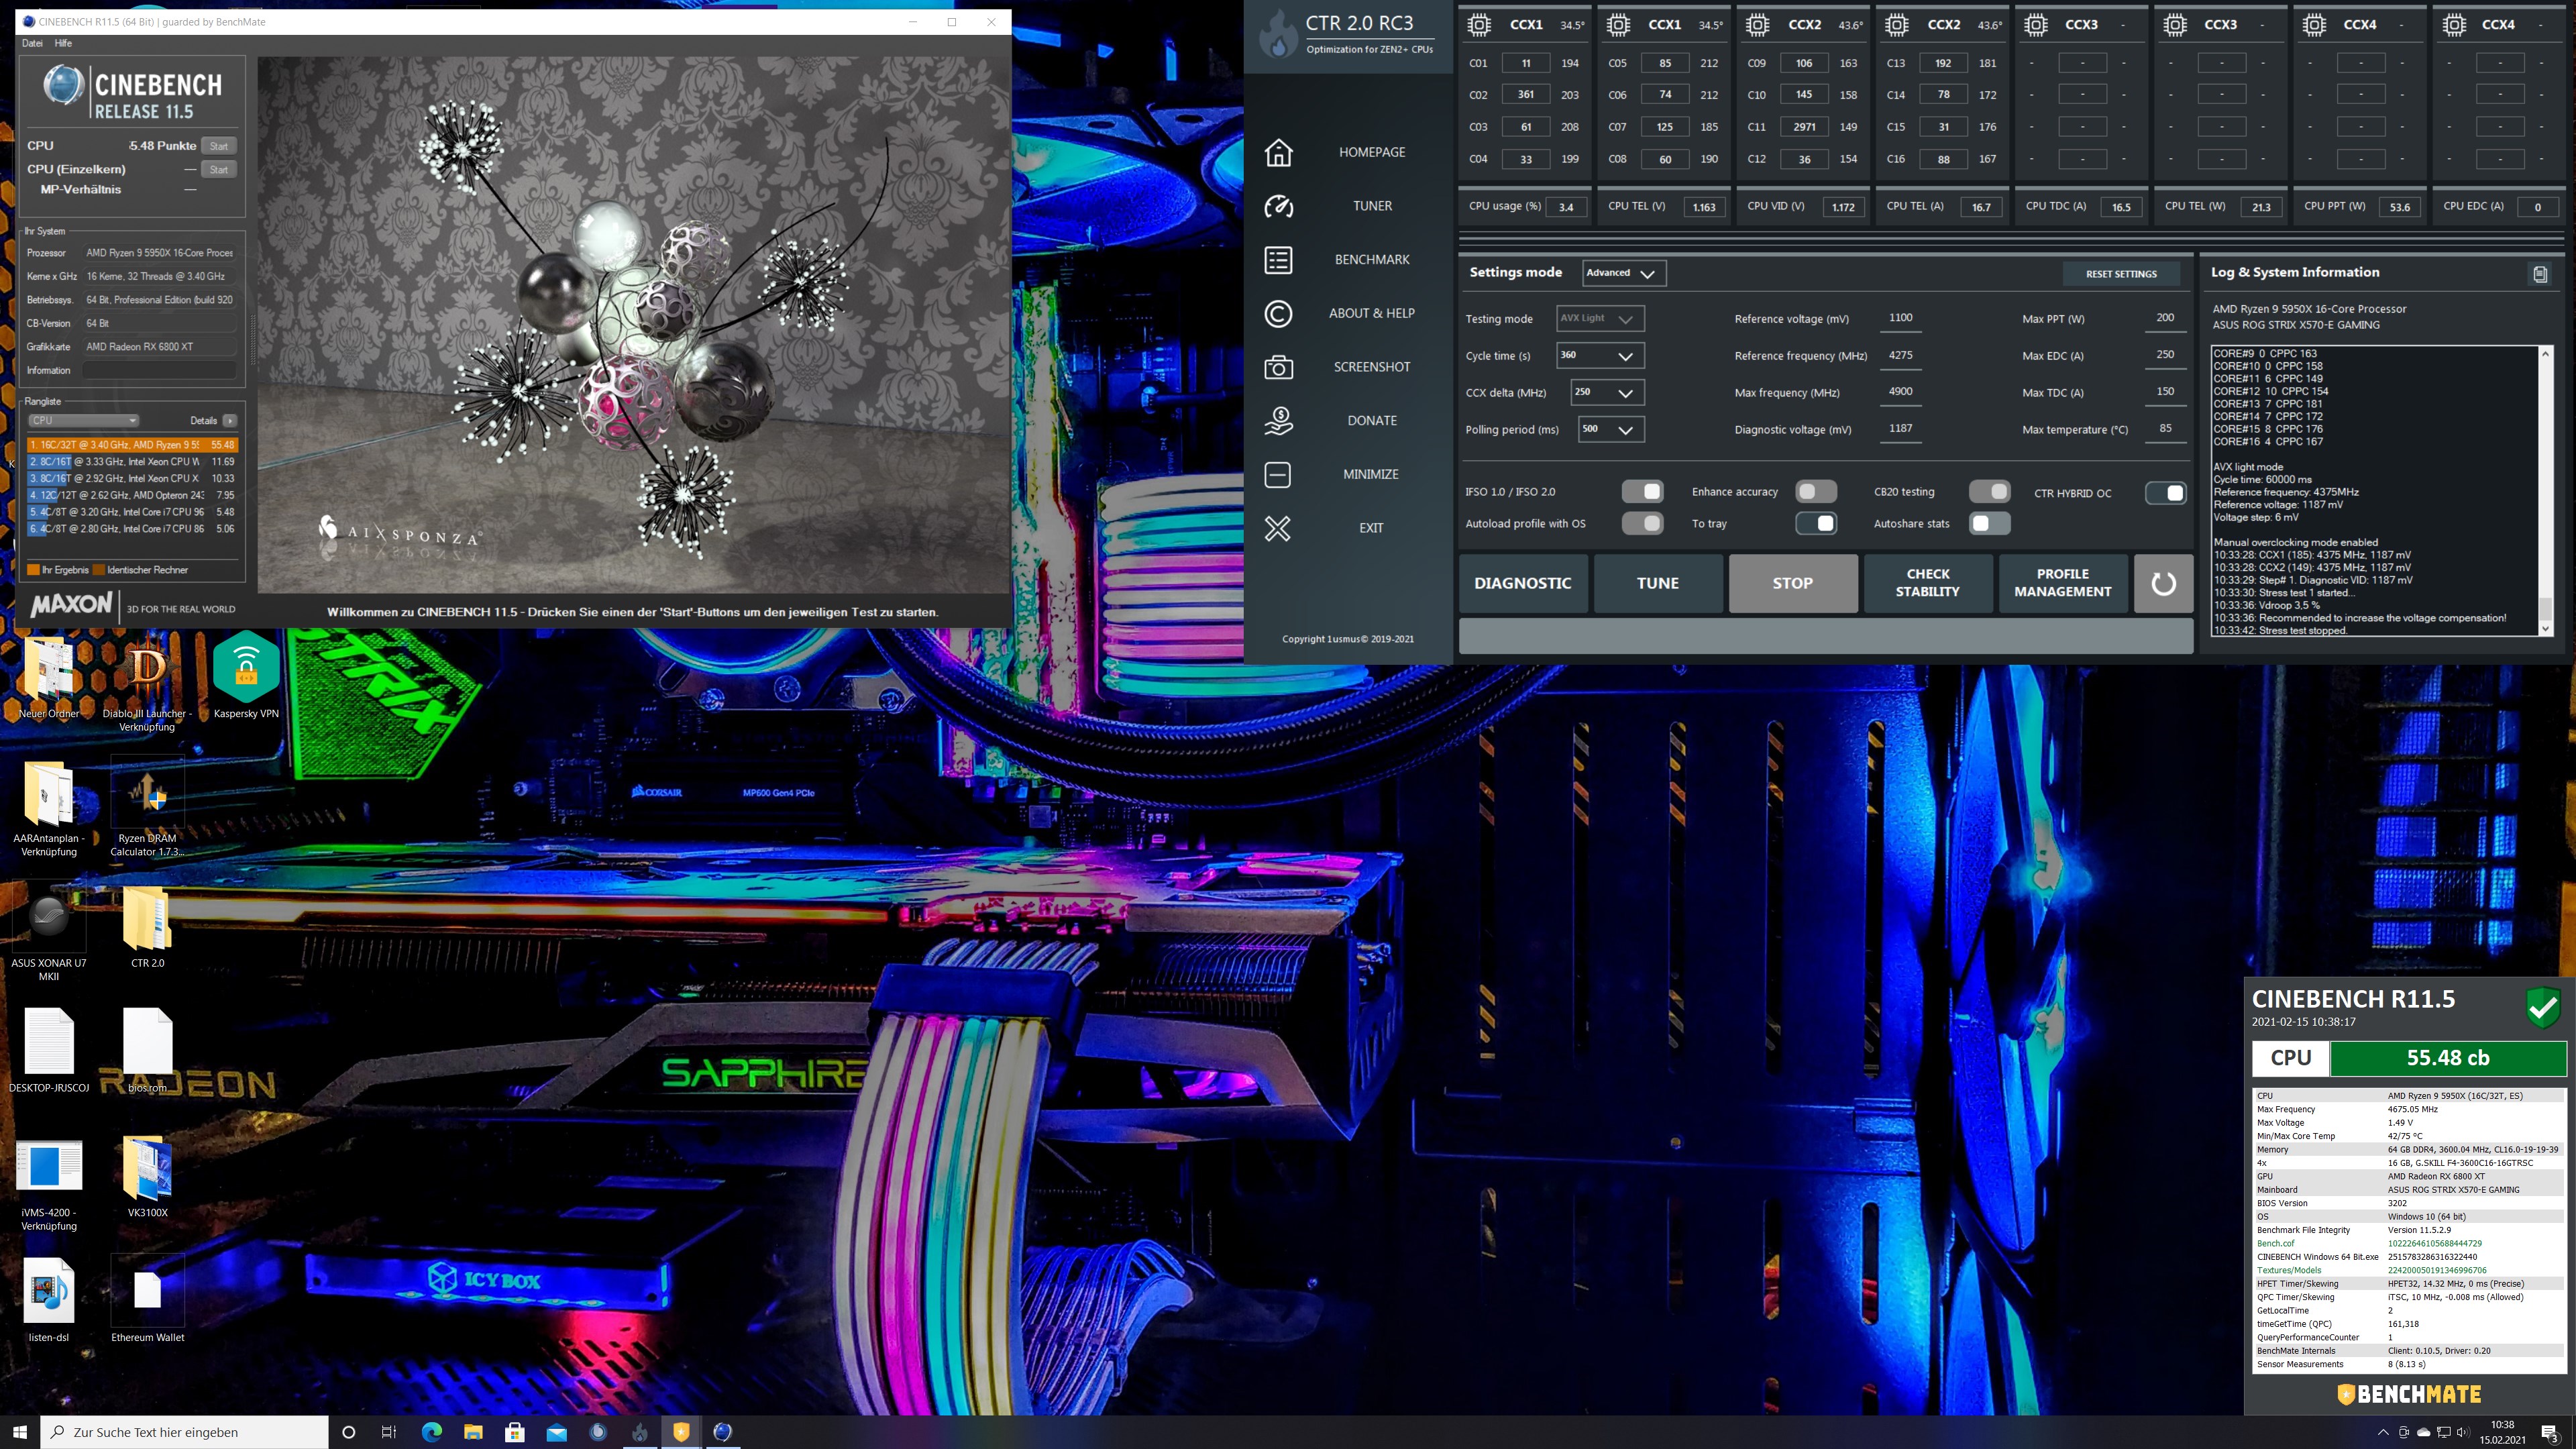Select the first ranking row 16C/32T Ryzen
Viewport: 2576px width, 1449px height.
click(x=132, y=445)
